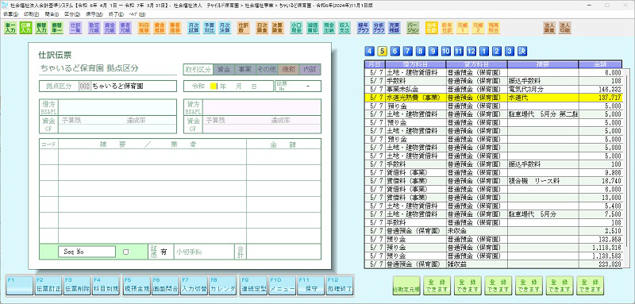Switch to the 決 period tab
The image size is (635, 304).
522,52
